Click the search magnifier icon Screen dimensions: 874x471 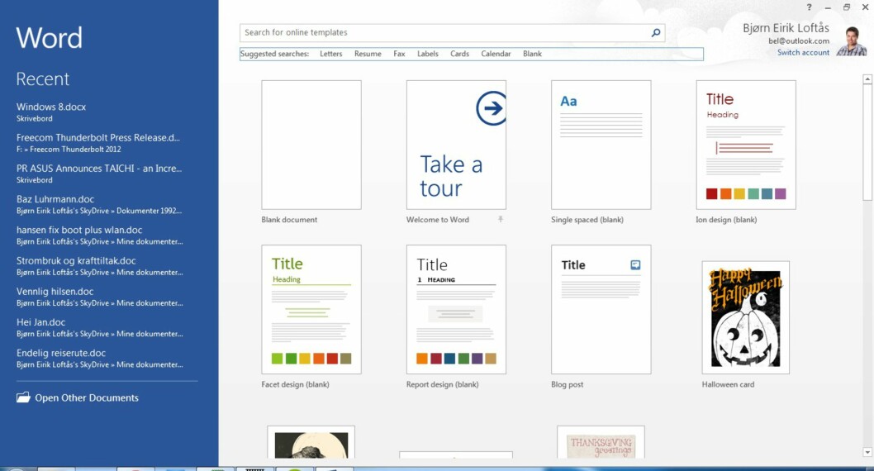656,33
